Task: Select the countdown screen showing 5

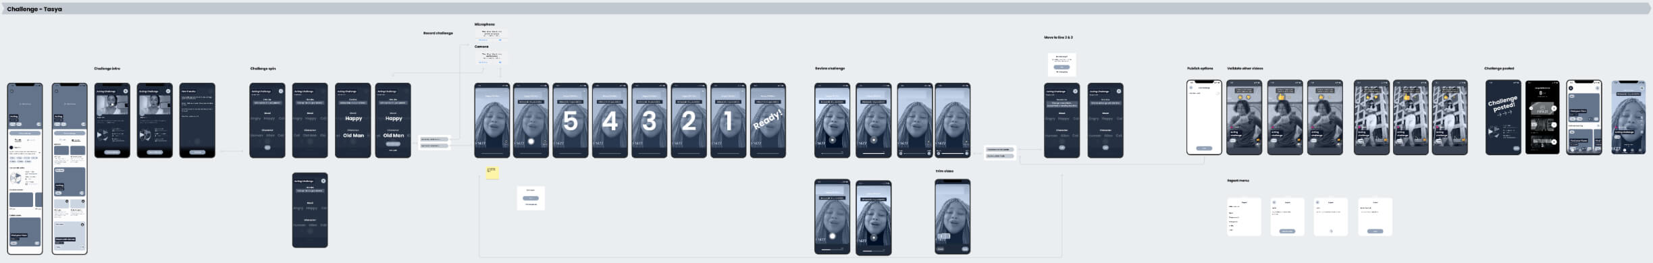Action: [x=571, y=121]
